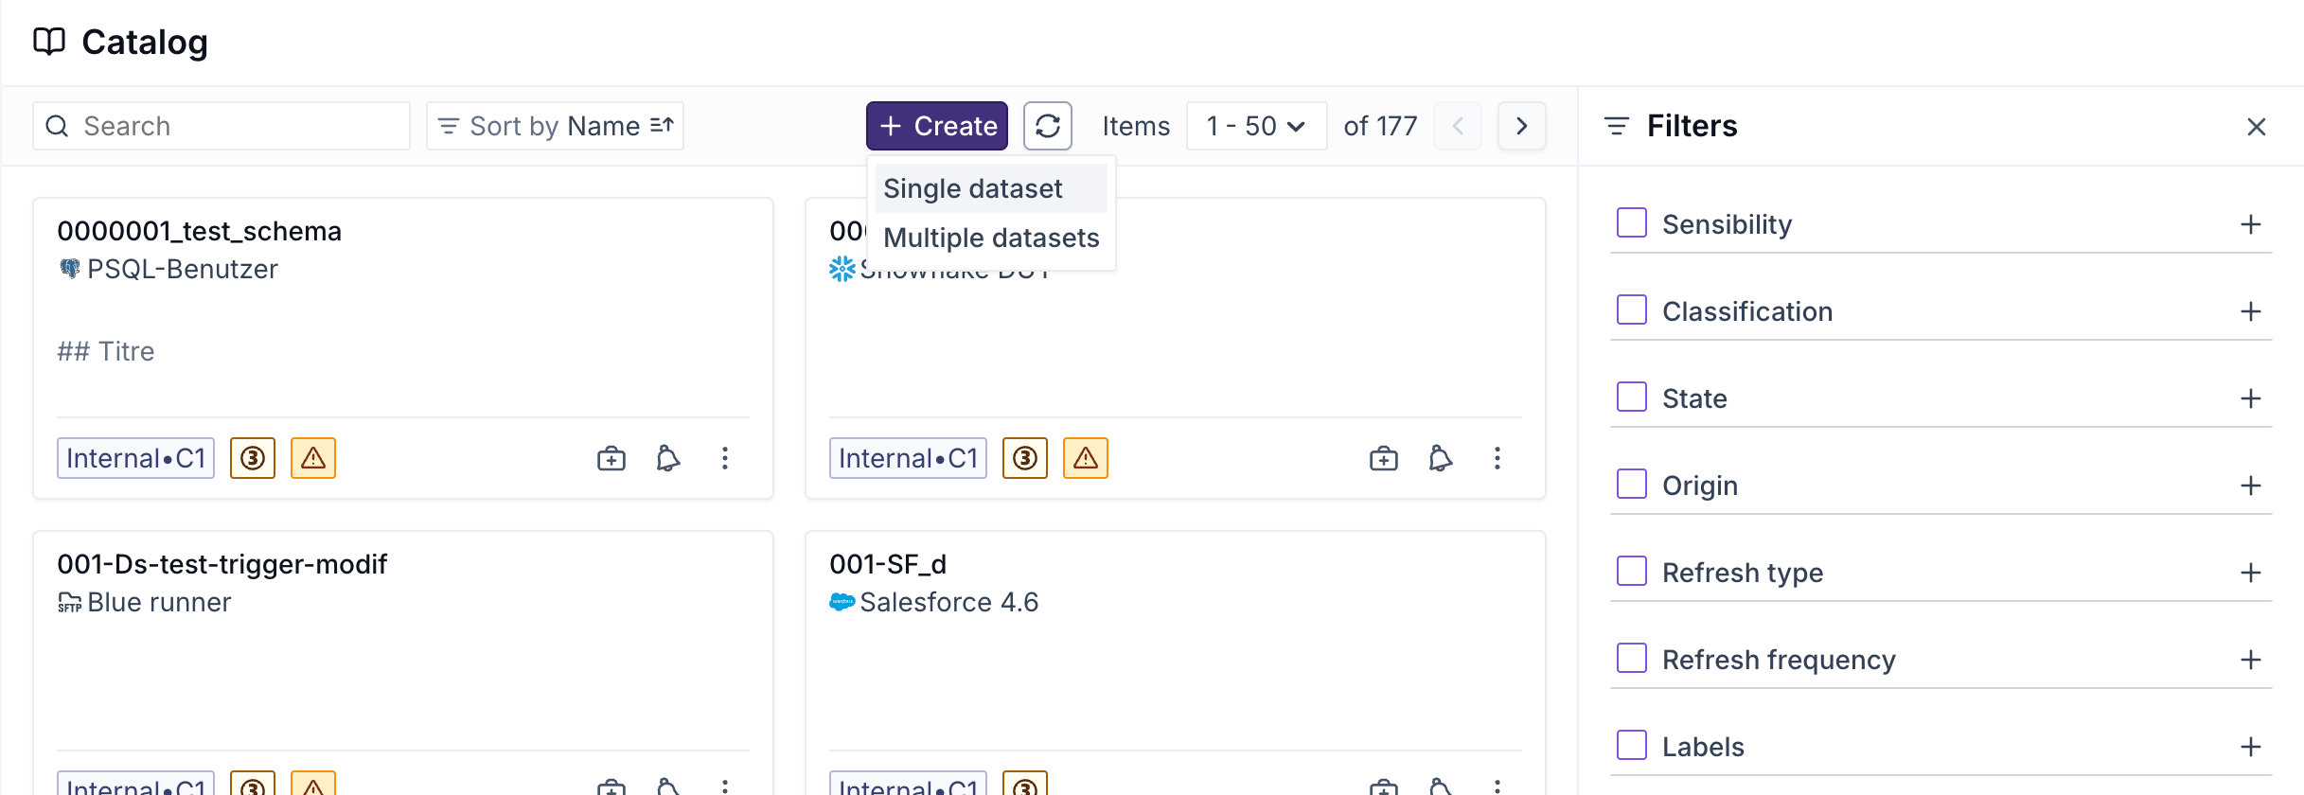This screenshot has height=795, width=2304.
Task: Expand the Classification filter section
Action: (x=2251, y=311)
